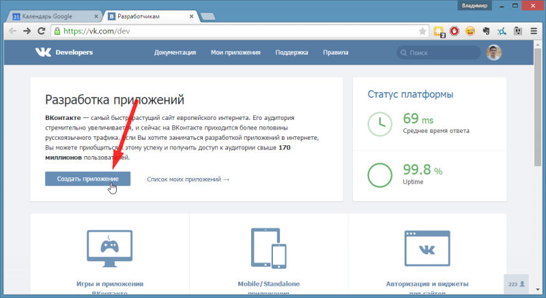Viewport: 546px width, 298px height.
Task: Bookmark this page with the star icon
Action: click(422, 31)
